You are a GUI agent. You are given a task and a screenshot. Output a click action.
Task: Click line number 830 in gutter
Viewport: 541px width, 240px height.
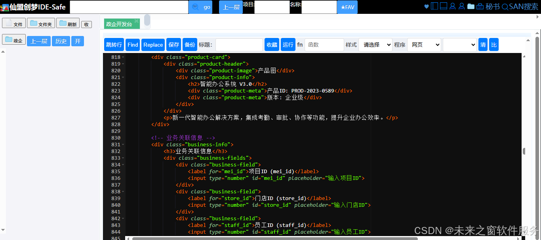[116, 138]
